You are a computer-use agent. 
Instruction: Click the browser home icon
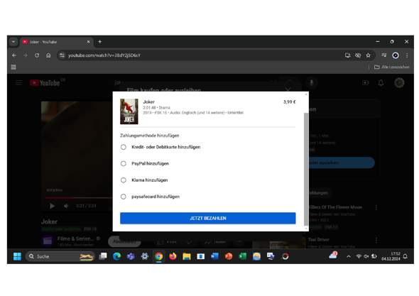48,55
